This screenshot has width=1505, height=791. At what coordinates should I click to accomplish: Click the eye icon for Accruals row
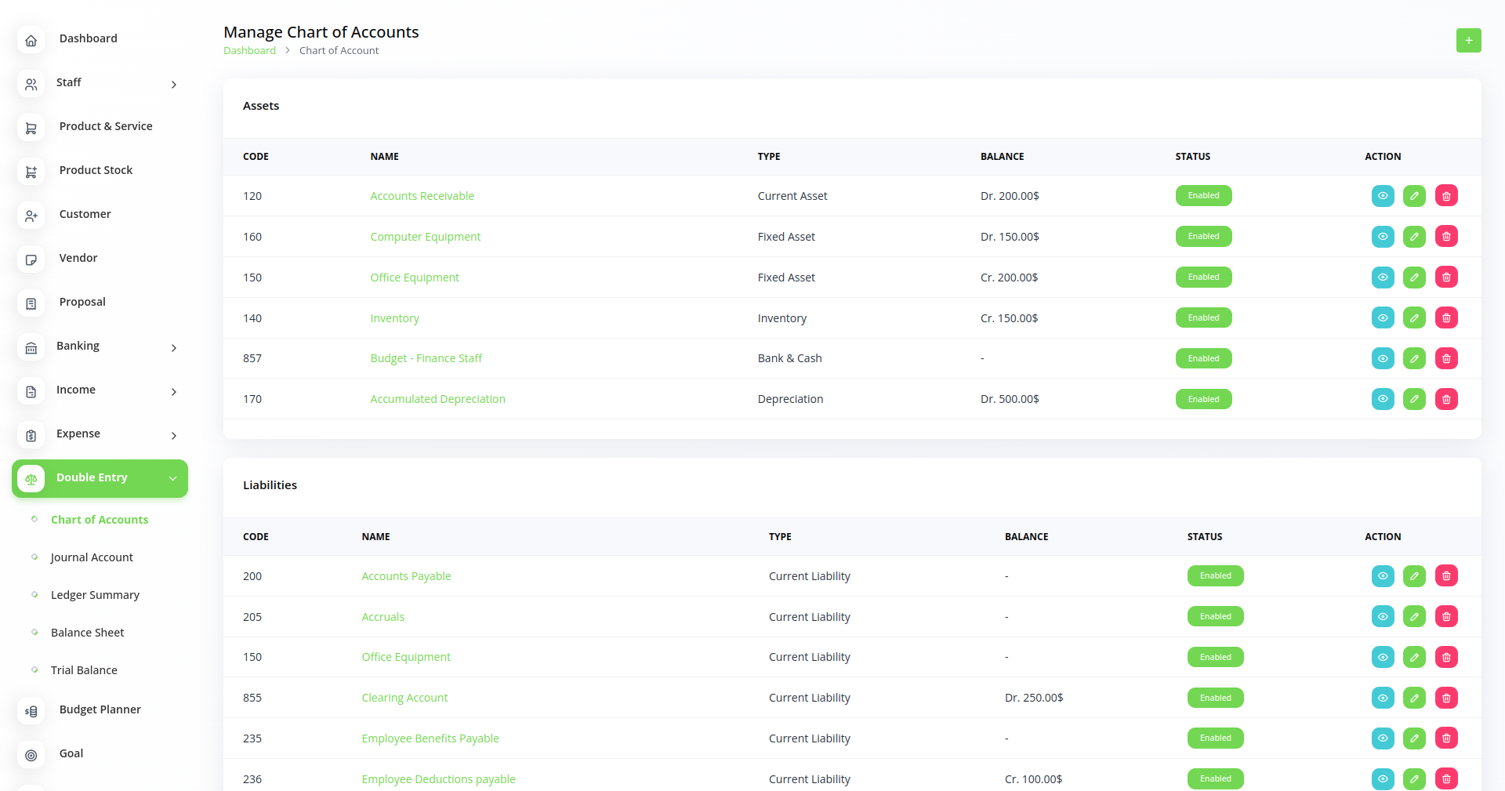click(1383, 617)
